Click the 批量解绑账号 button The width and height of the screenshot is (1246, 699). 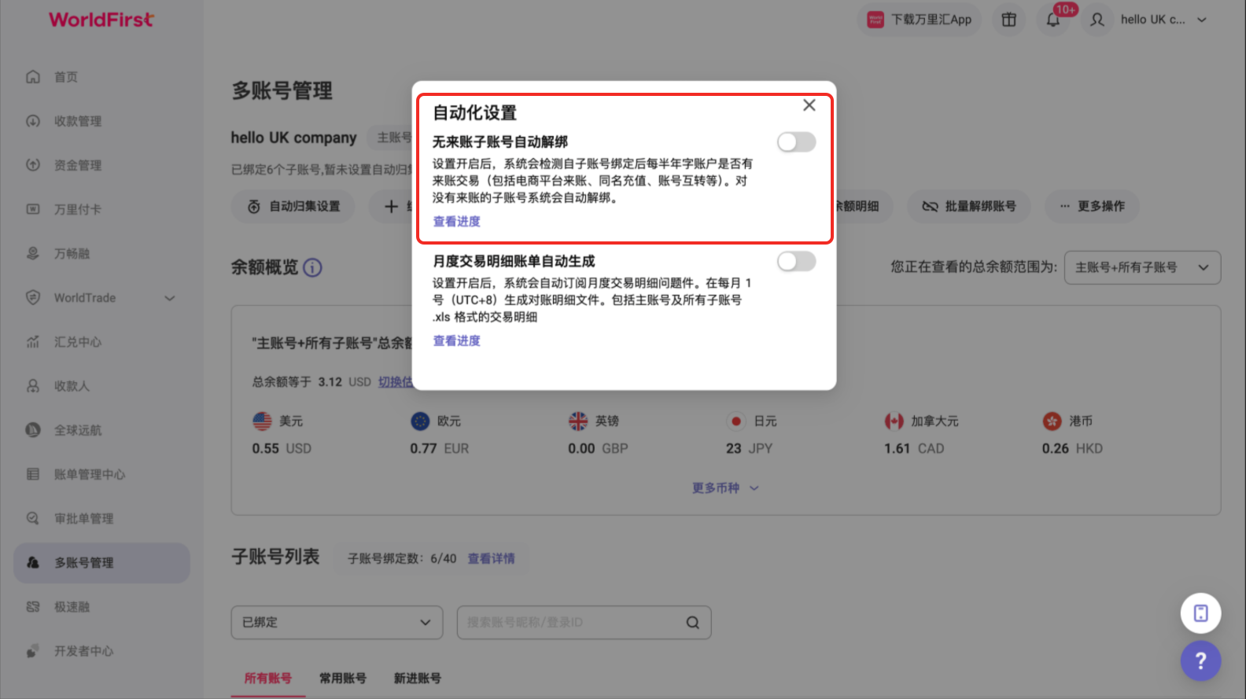968,206
